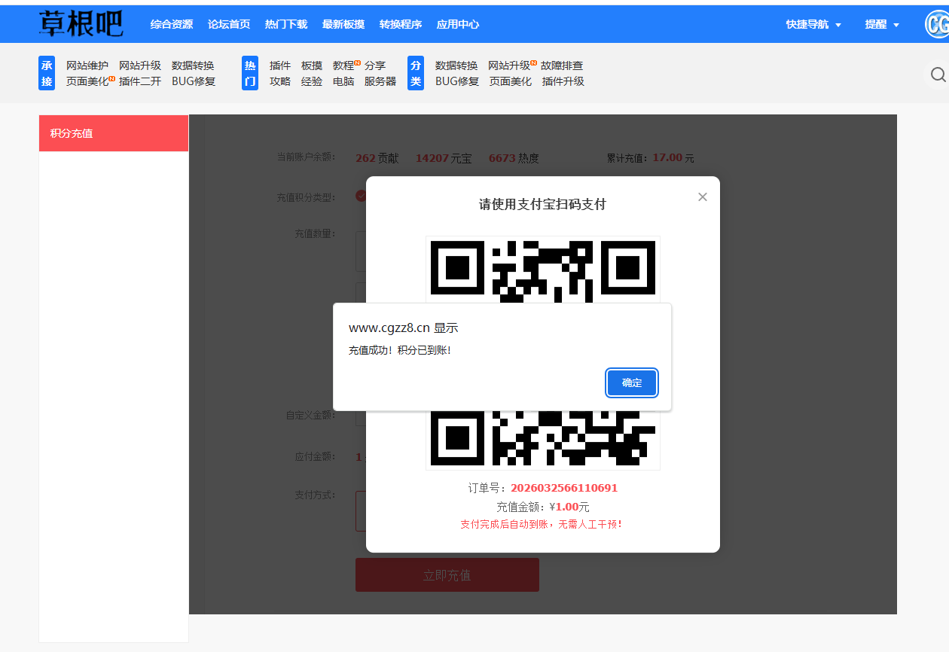Image resolution: width=949 pixels, height=652 pixels.
Task: Open the 故障排查 link
Action: coord(562,66)
